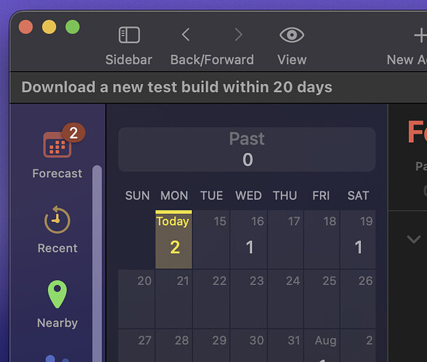
Task: Open the Nearby perspective
Action: click(x=57, y=305)
